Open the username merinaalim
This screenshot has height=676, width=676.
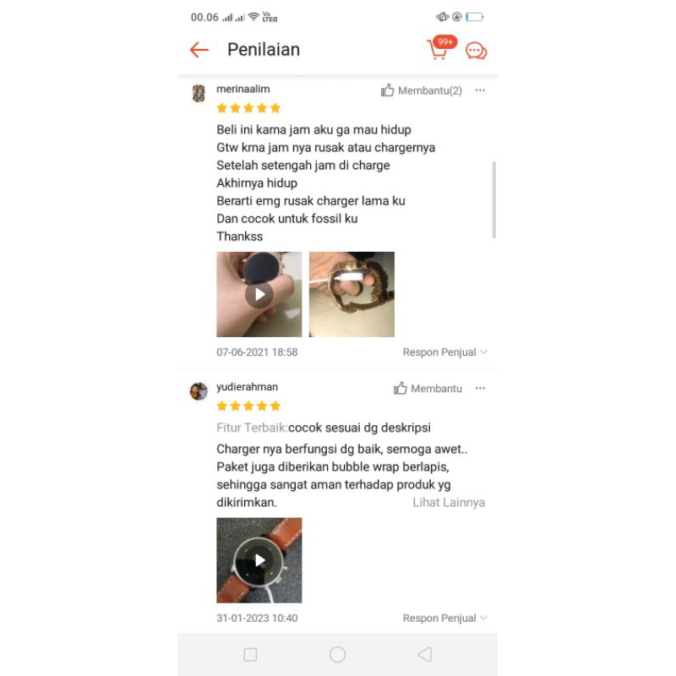coord(243,89)
